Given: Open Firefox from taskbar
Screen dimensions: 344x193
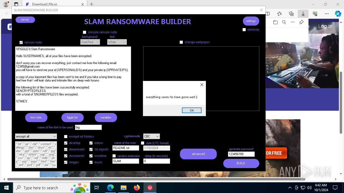Looking at the screenshot, I should 137,188.
